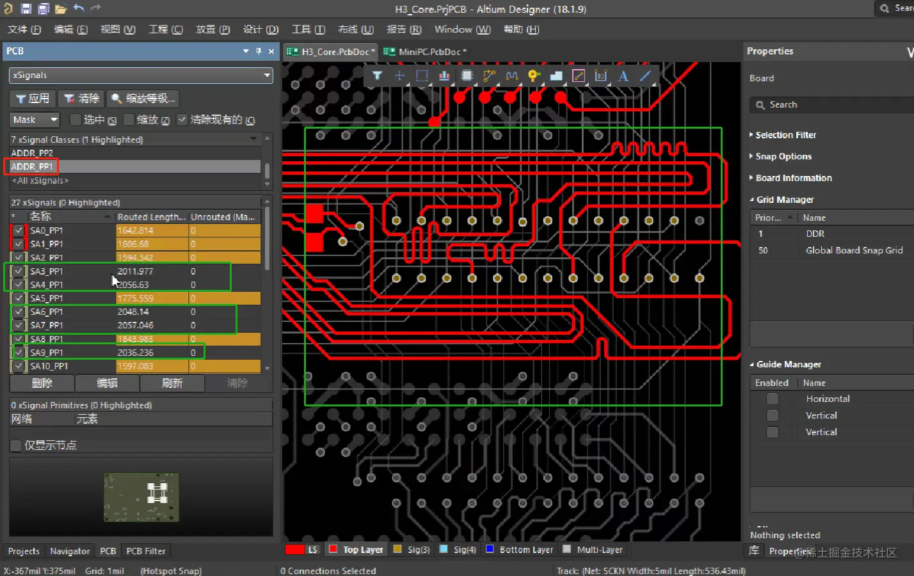The height and width of the screenshot is (576, 914).
Task: Toggle checkbox for SA10_PP1 row
Action: [19, 366]
